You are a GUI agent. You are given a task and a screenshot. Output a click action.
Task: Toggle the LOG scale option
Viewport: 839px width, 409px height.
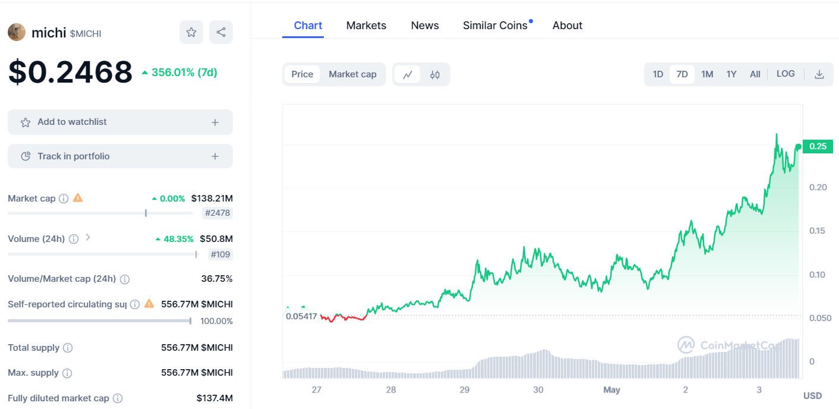click(x=786, y=74)
